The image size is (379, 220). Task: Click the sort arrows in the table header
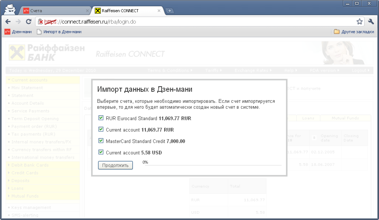coord(314,138)
